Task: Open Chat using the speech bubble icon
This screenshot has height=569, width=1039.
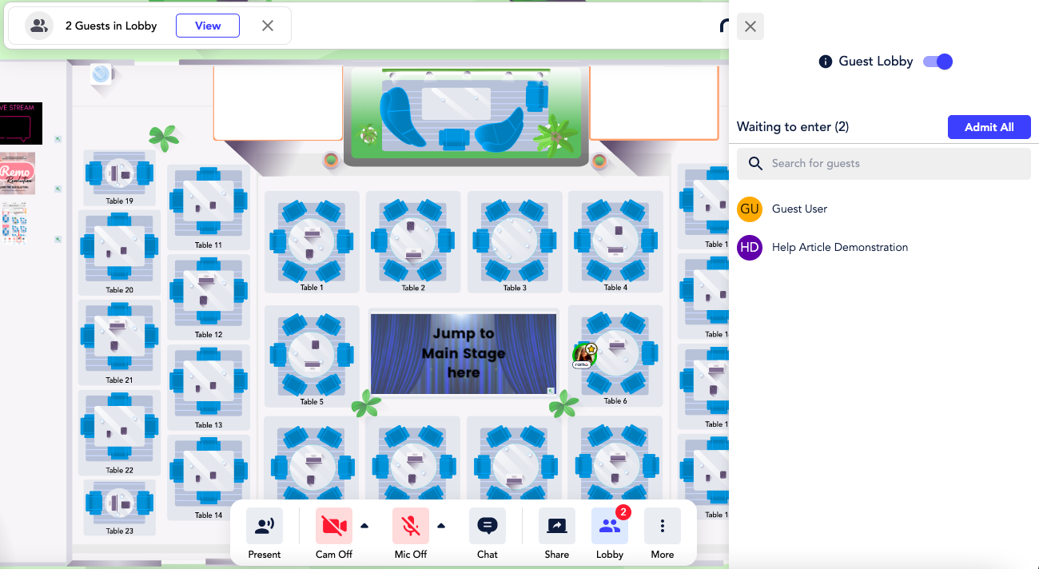Action: click(x=487, y=525)
